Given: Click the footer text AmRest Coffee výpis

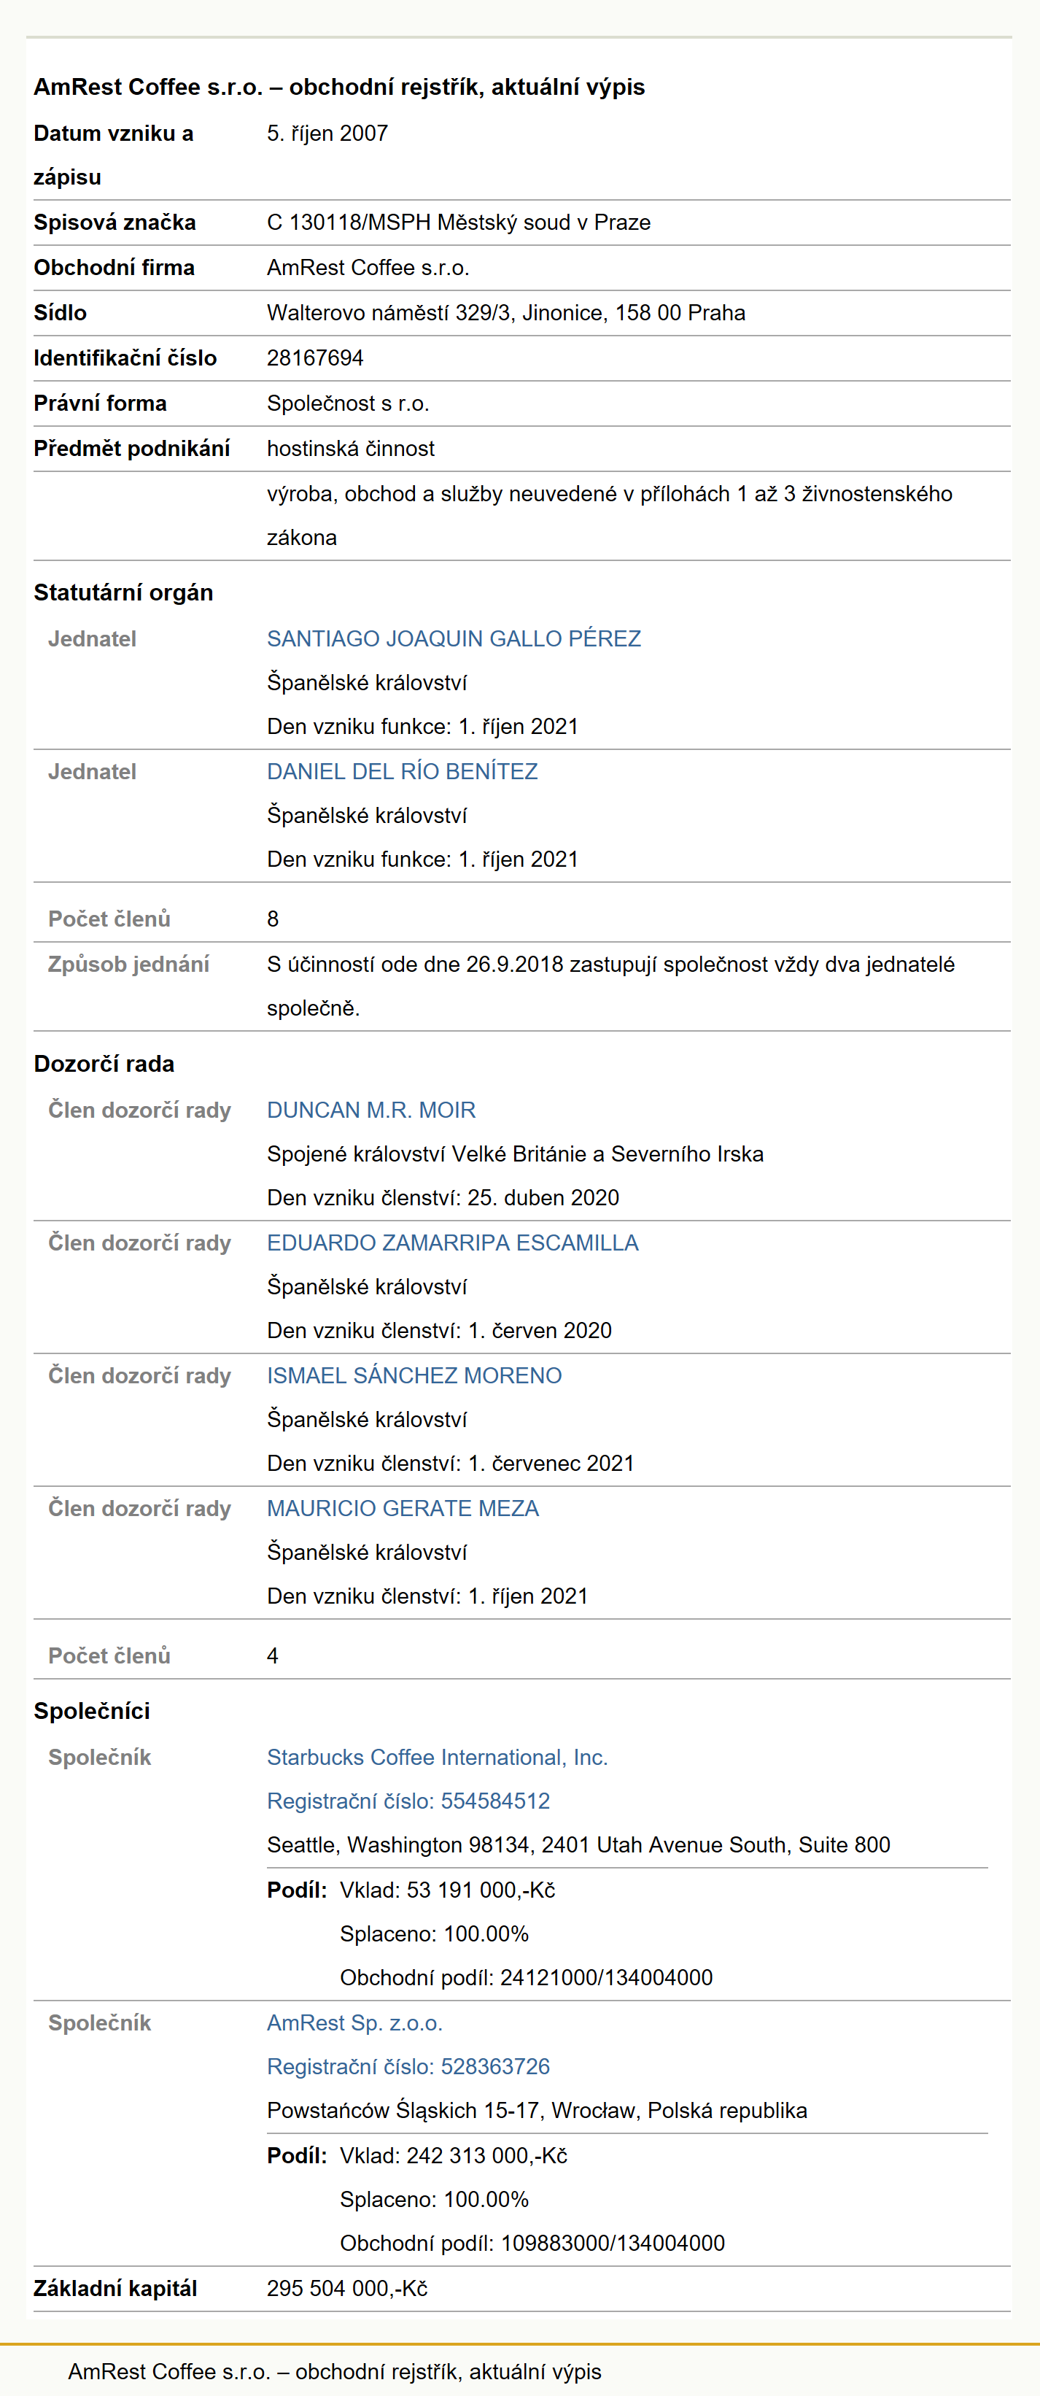Looking at the screenshot, I should point(335,2372).
